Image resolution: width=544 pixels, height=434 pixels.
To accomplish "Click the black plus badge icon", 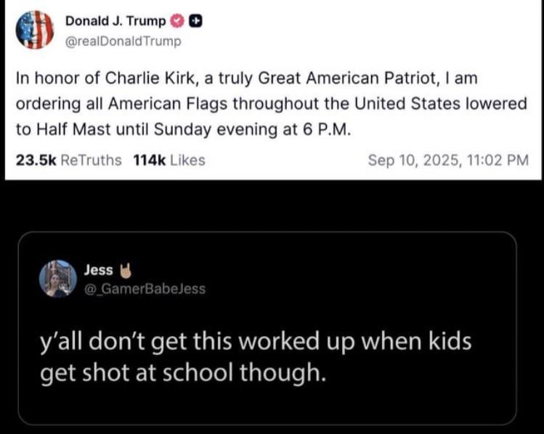I will point(194,21).
